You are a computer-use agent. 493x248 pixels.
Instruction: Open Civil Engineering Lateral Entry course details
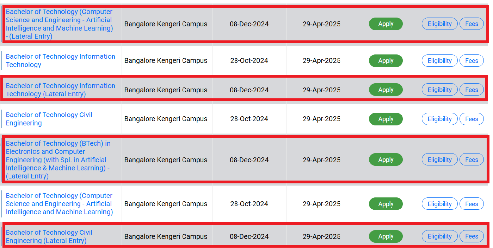49,236
